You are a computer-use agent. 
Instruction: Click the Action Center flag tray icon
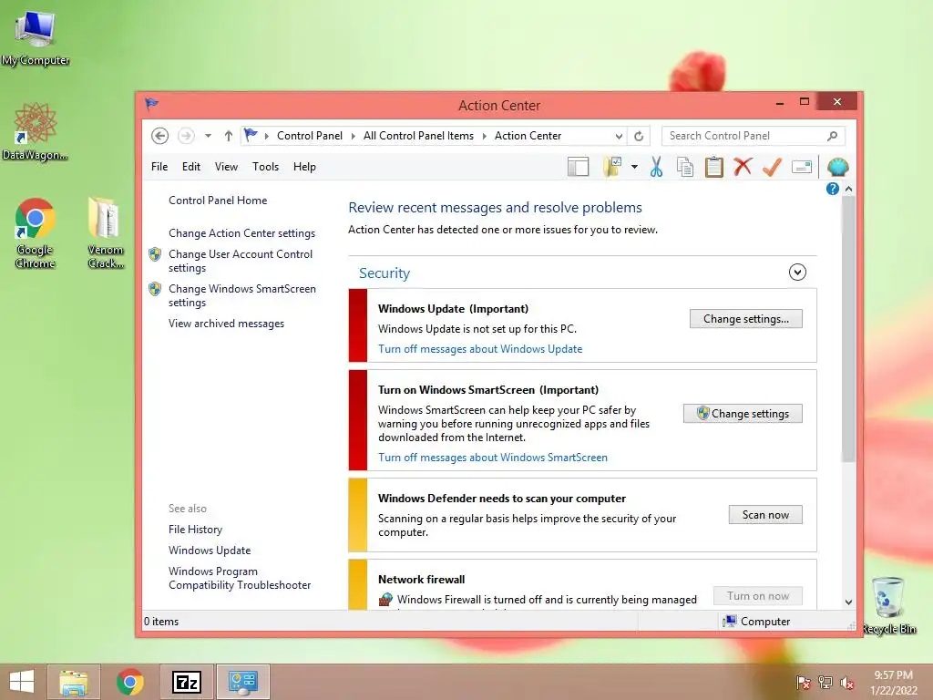804,683
